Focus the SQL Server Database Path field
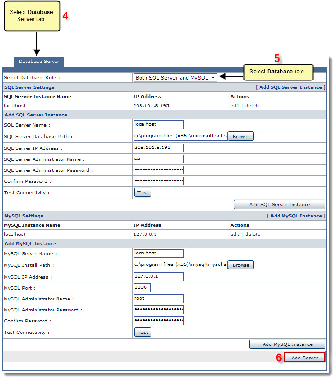 pos(180,136)
